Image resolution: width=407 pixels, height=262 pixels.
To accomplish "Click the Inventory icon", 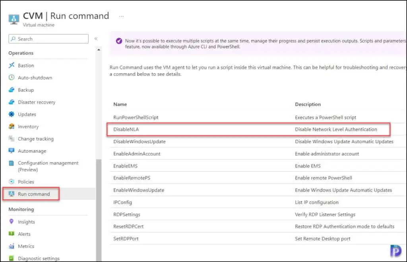I will coord(12,126).
